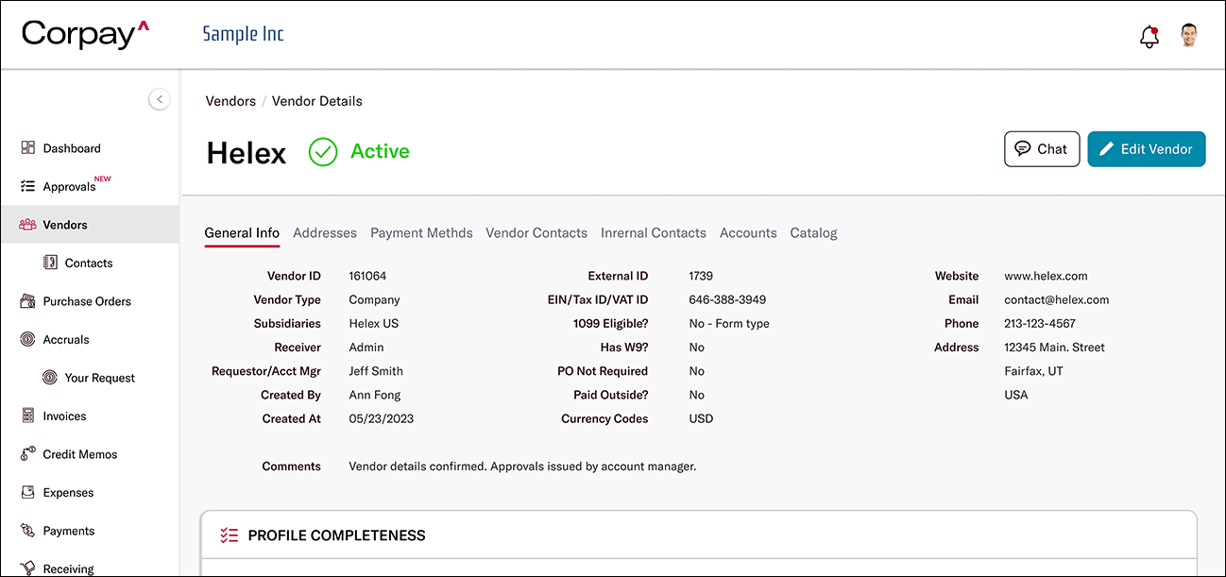Select the Approvals icon with NEW badge
The image size is (1226, 577).
[x=26, y=186]
